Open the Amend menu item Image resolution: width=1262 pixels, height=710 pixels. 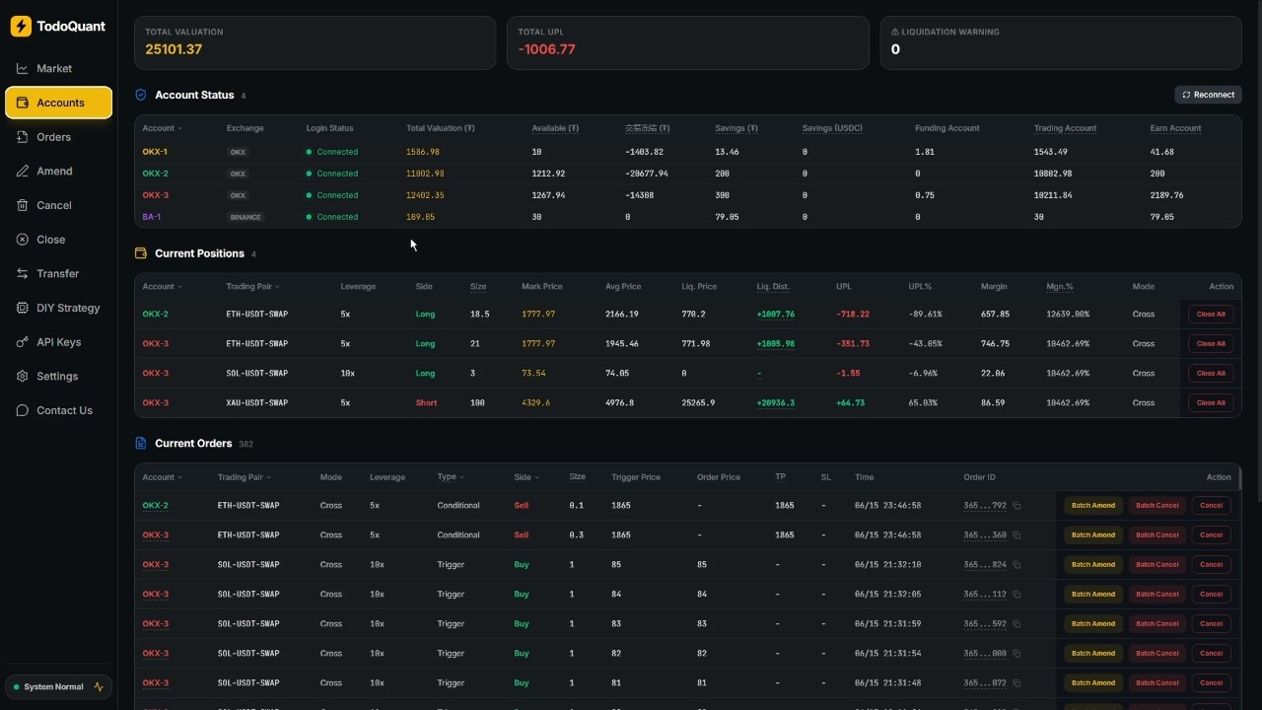pyautogui.click(x=58, y=172)
